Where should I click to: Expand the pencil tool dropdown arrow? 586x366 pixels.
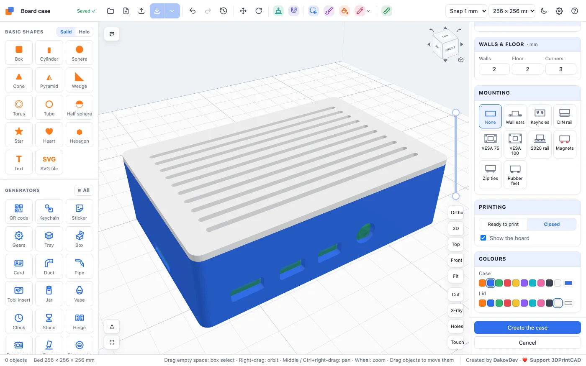368,11
